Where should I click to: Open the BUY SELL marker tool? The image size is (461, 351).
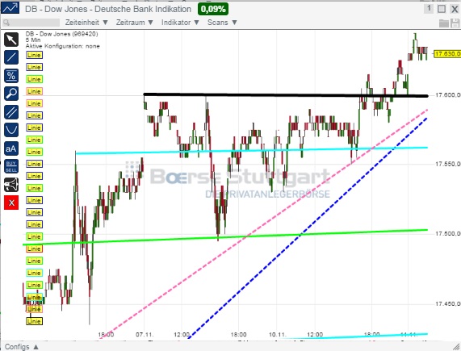[11, 166]
